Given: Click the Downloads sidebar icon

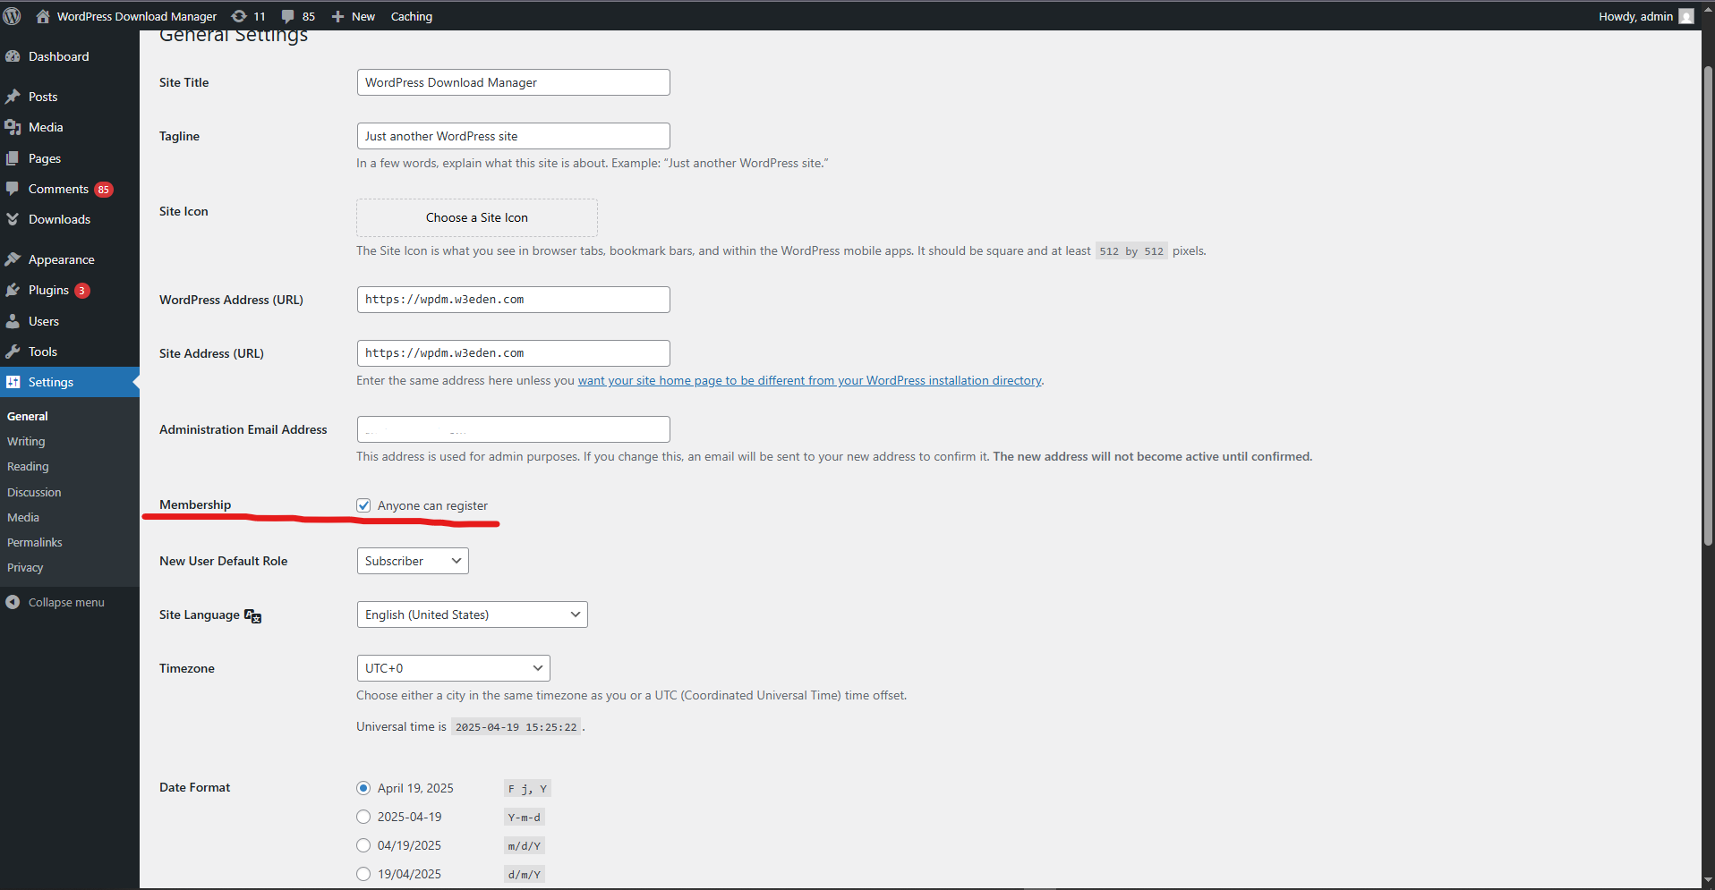Looking at the screenshot, I should (x=13, y=219).
